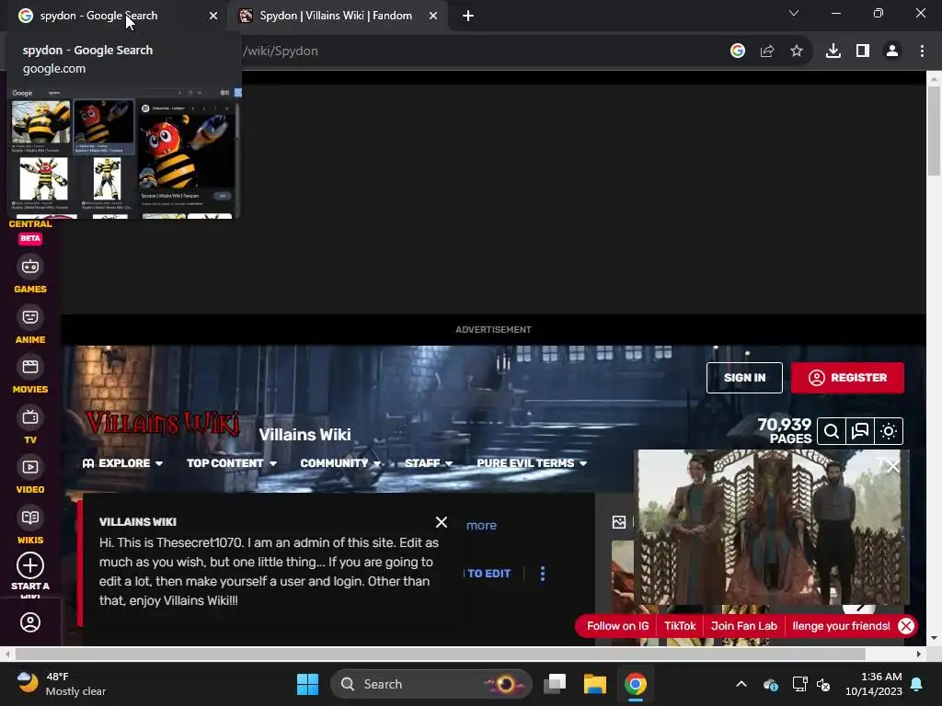This screenshot has height=706, width=942.
Task: Dismiss the red social links bar
Action: tap(906, 626)
